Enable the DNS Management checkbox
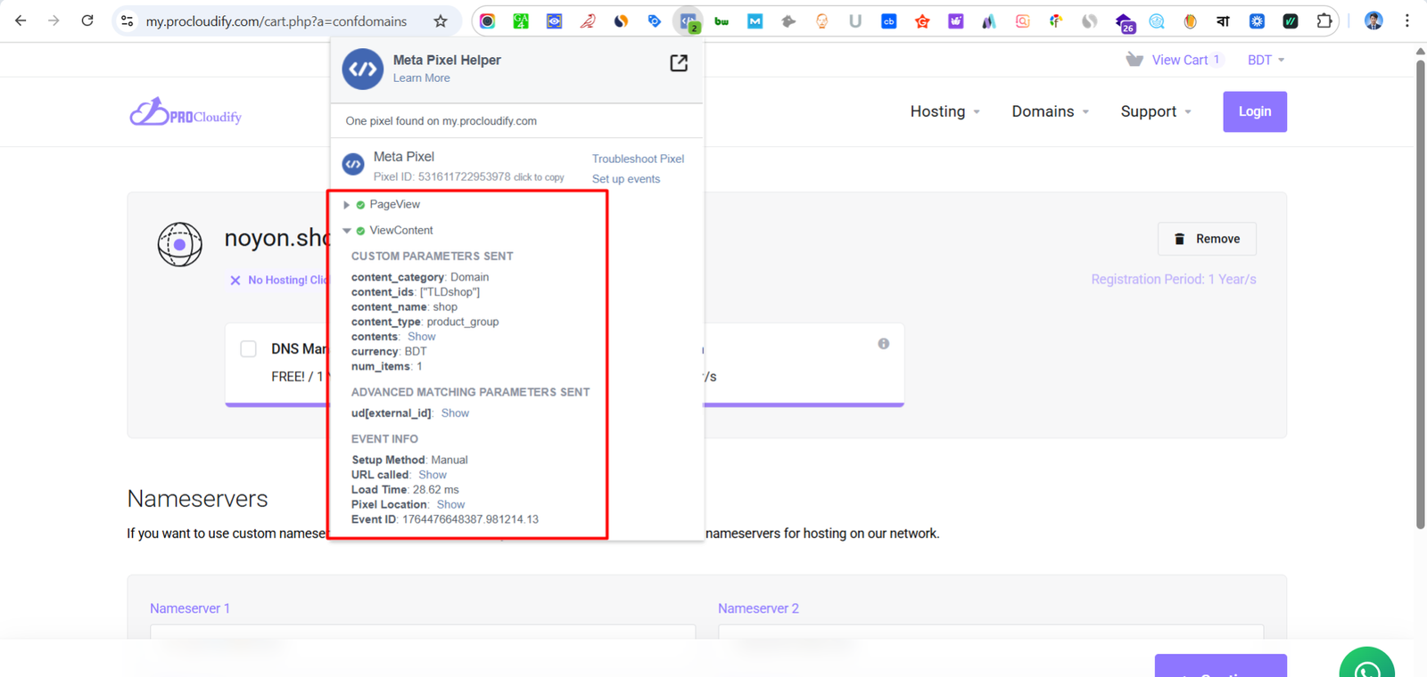Viewport: 1427px width, 677px height. click(249, 349)
